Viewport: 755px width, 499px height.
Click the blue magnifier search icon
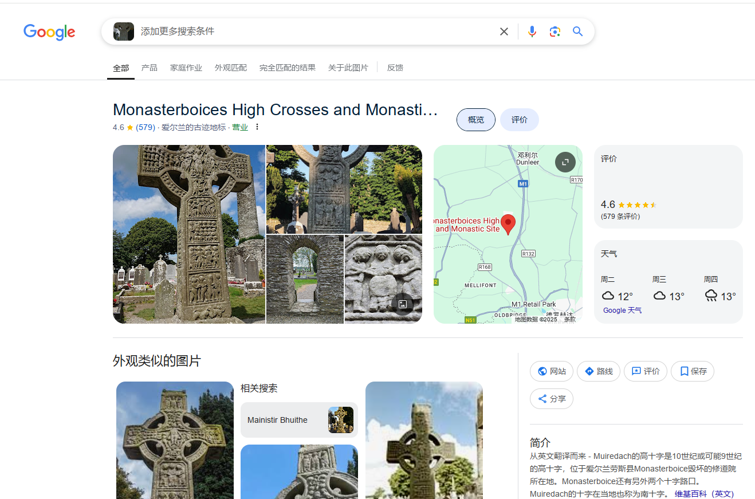tap(577, 32)
